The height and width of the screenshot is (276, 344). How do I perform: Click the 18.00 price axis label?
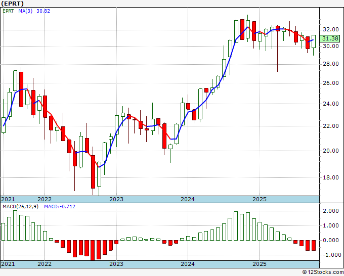pyautogui.click(x=331, y=177)
